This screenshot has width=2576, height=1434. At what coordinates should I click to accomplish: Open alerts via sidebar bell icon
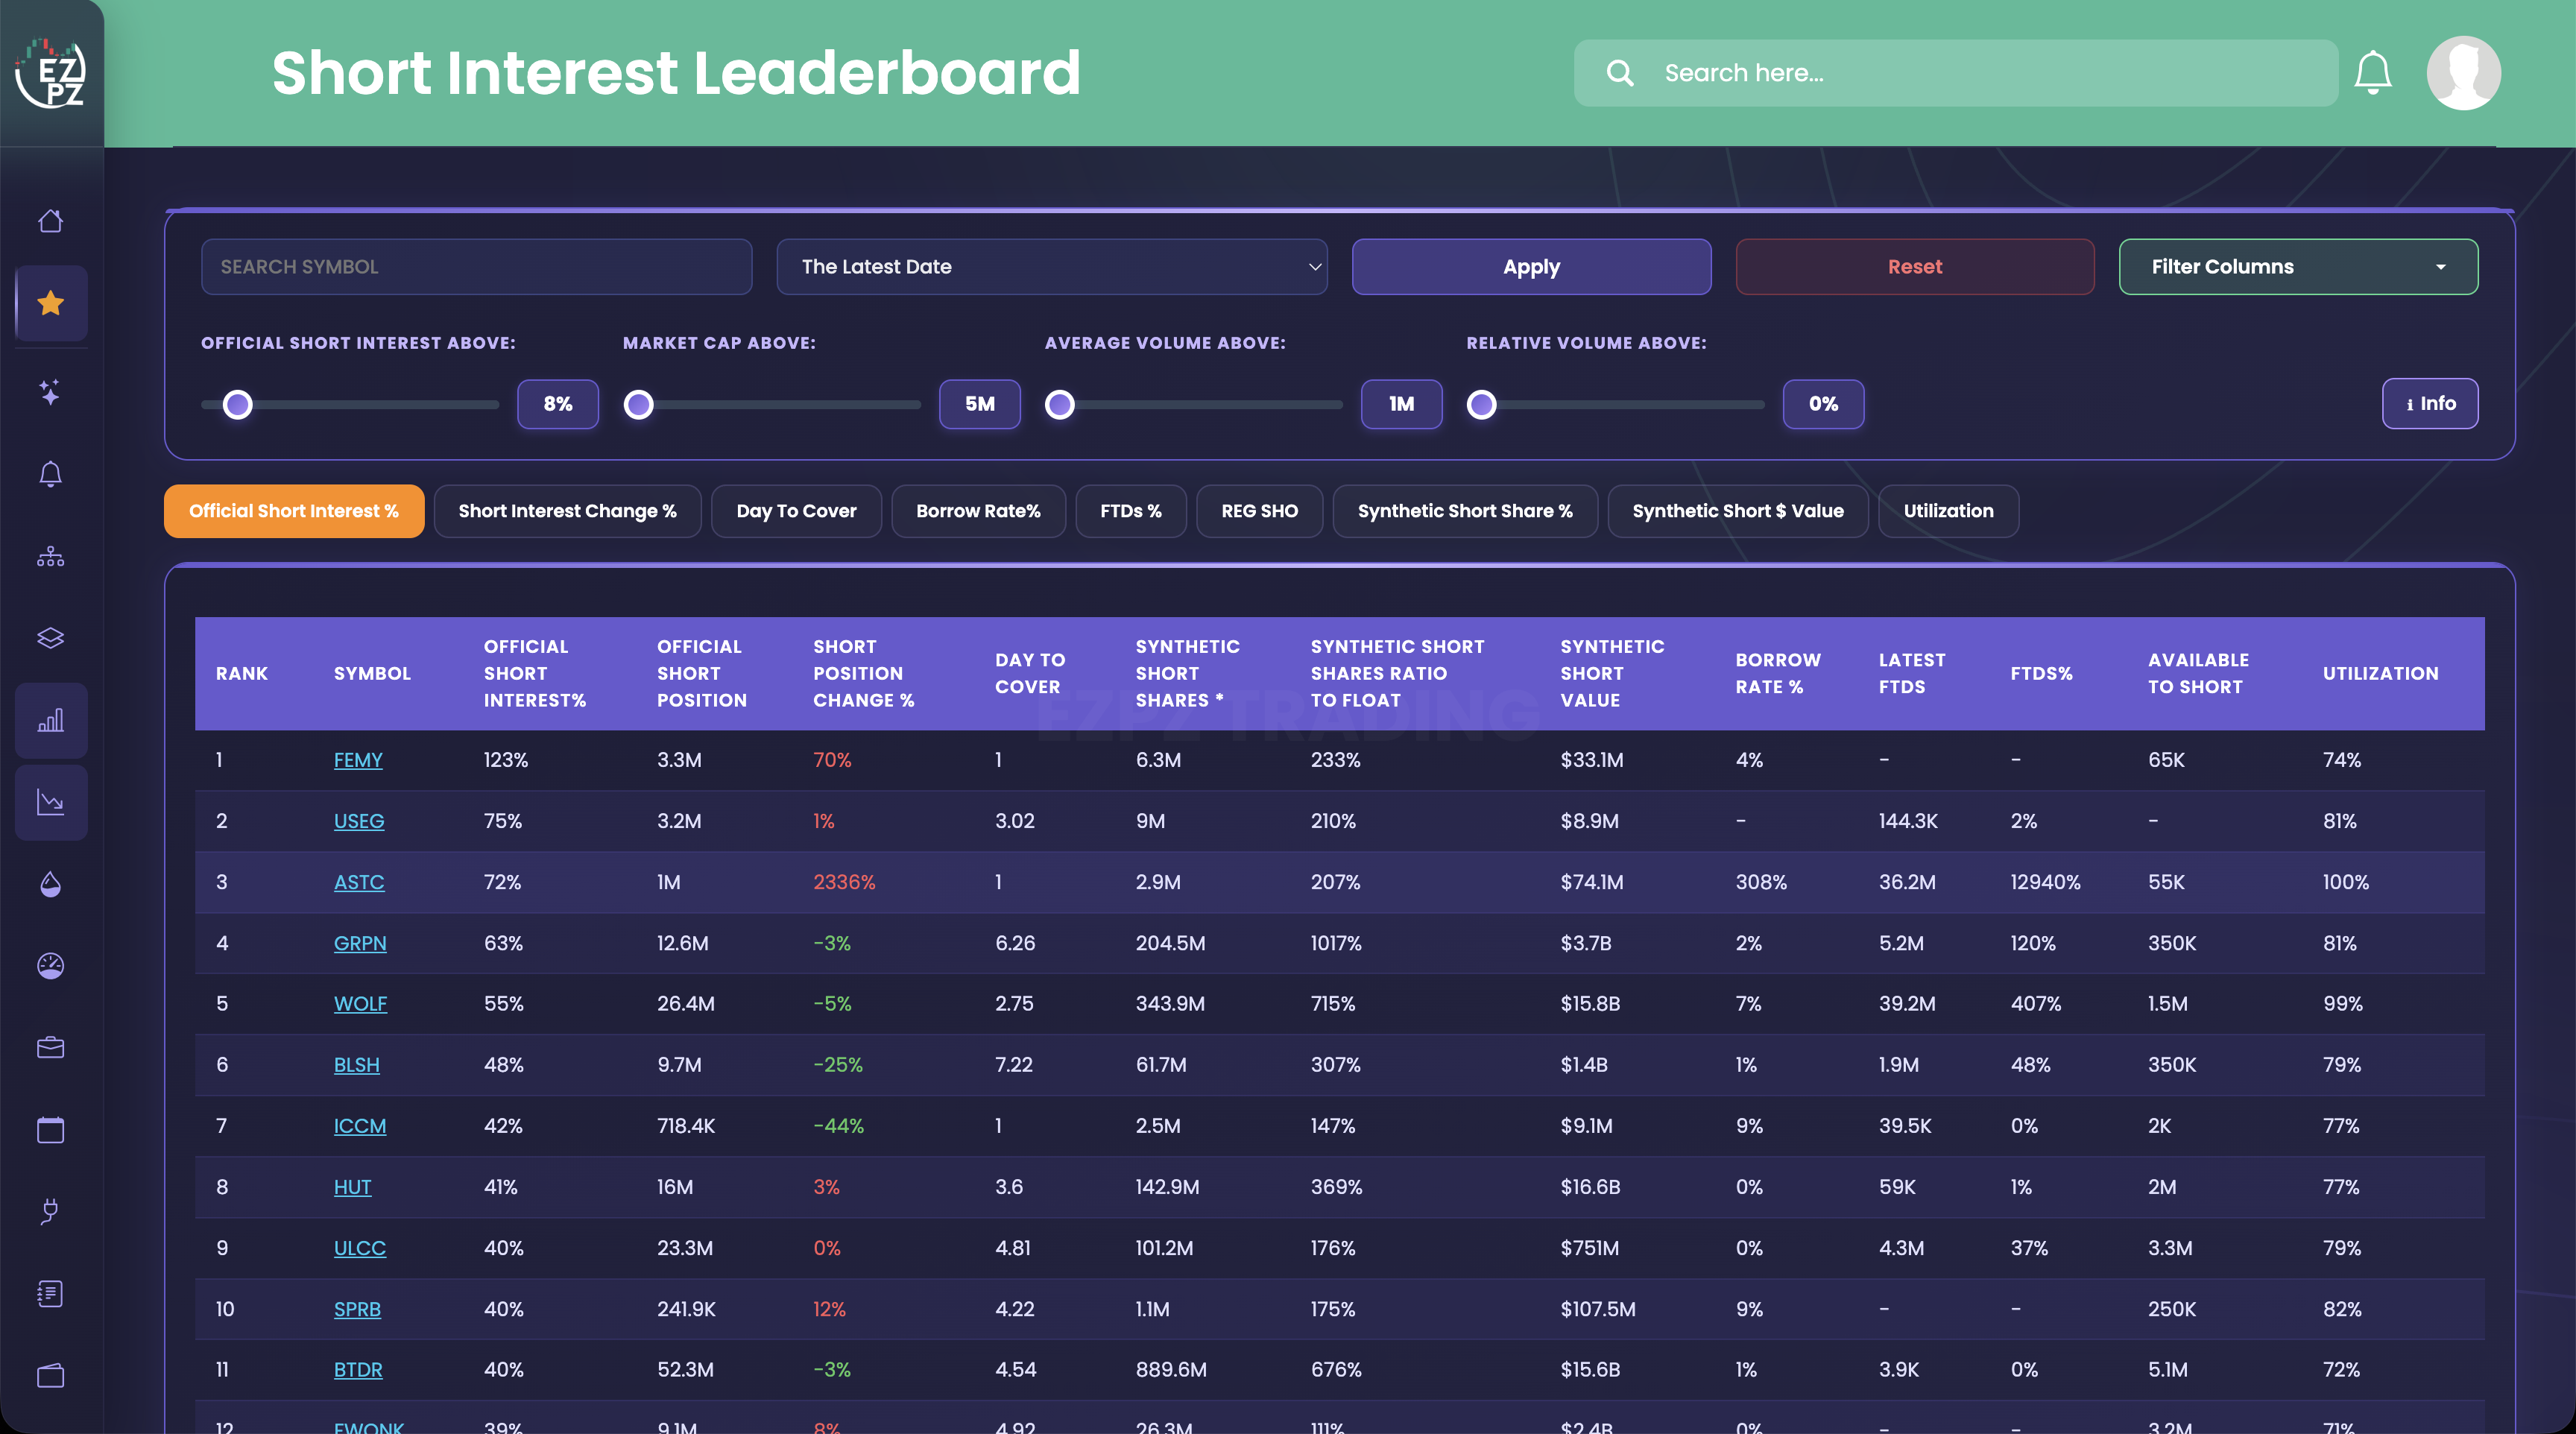click(x=50, y=473)
